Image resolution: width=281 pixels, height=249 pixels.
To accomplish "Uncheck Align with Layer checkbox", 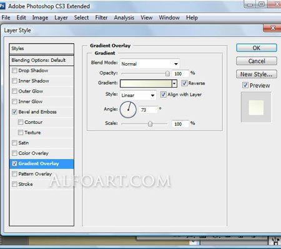I will pos(164,94).
